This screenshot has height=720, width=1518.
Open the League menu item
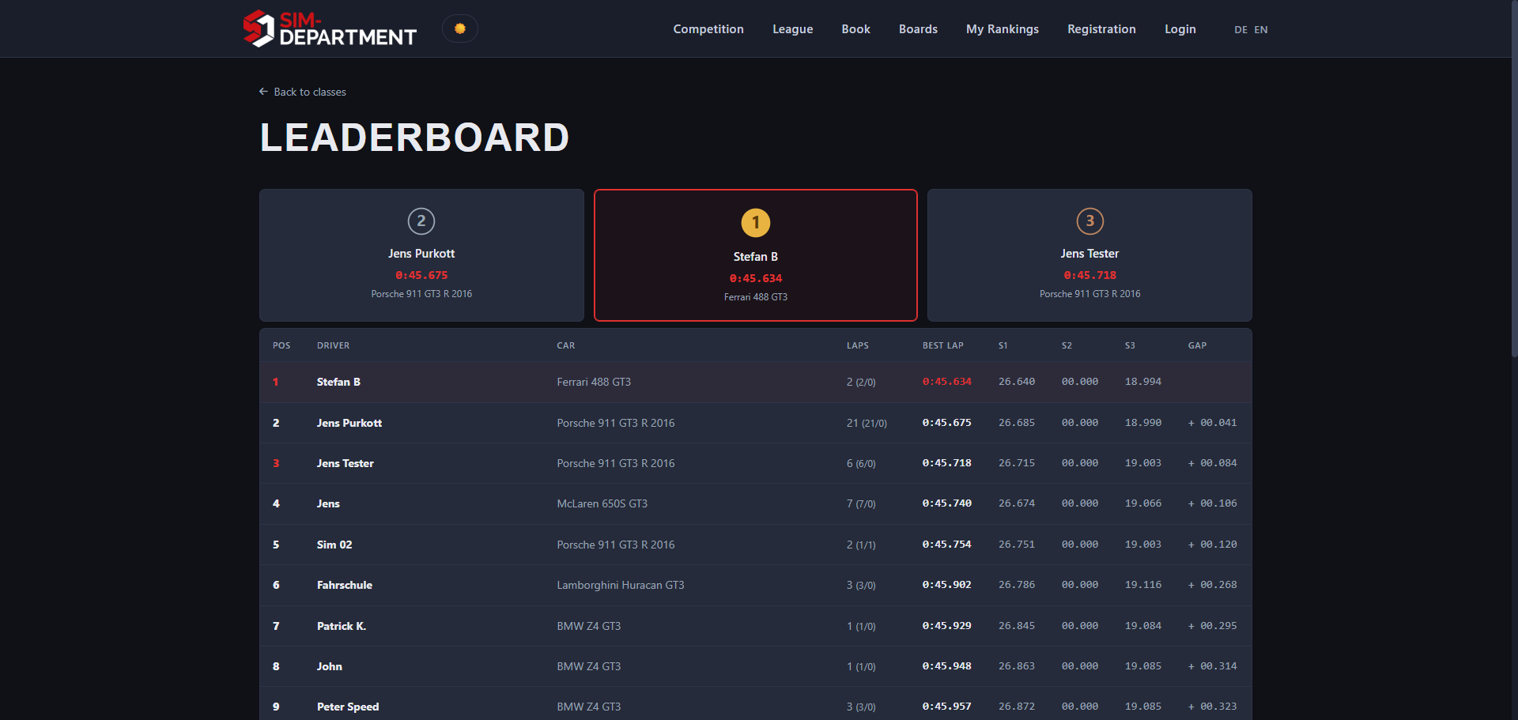(x=792, y=29)
